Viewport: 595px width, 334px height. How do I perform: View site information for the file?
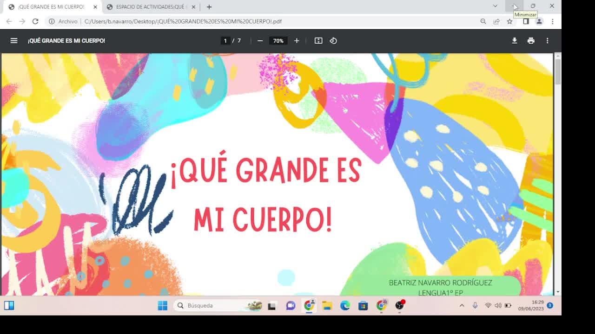(63, 21)
